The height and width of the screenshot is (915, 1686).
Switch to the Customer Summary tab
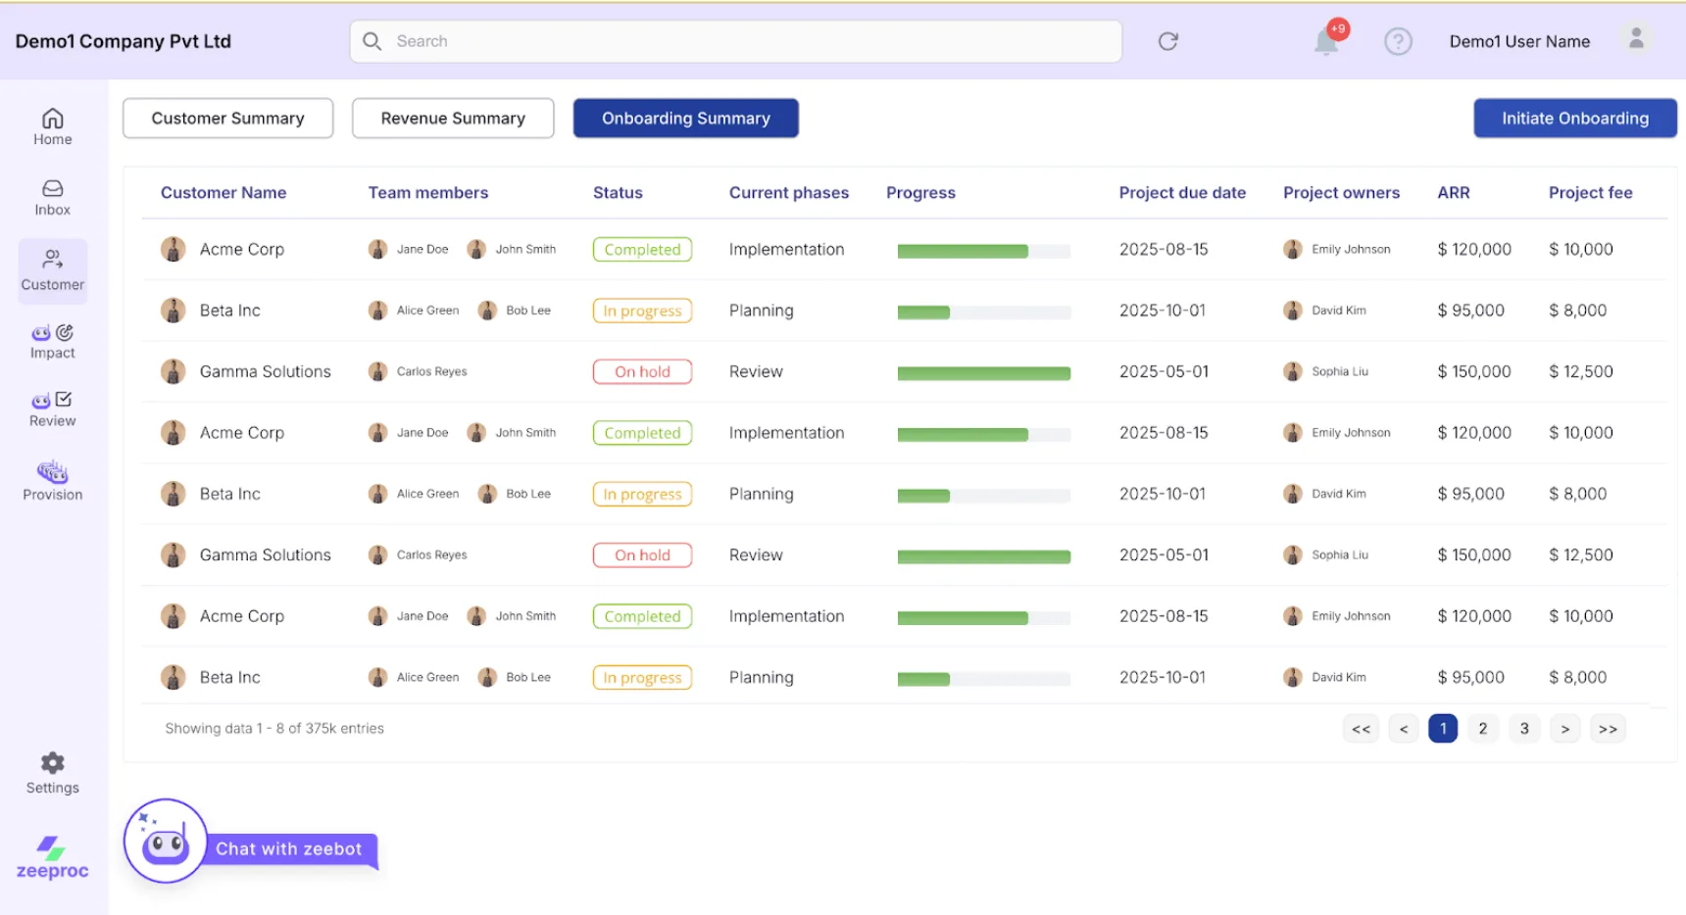227,118
